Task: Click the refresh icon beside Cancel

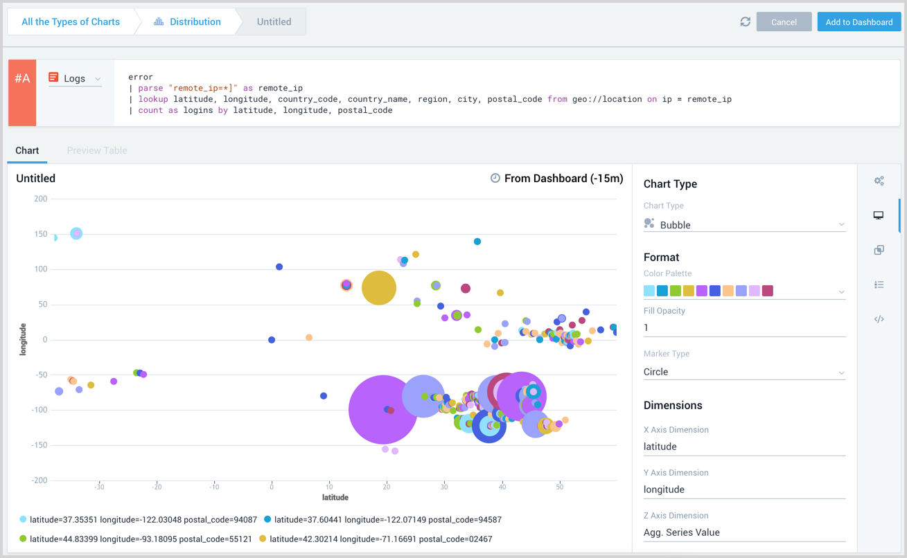Action: coord(745,22)
